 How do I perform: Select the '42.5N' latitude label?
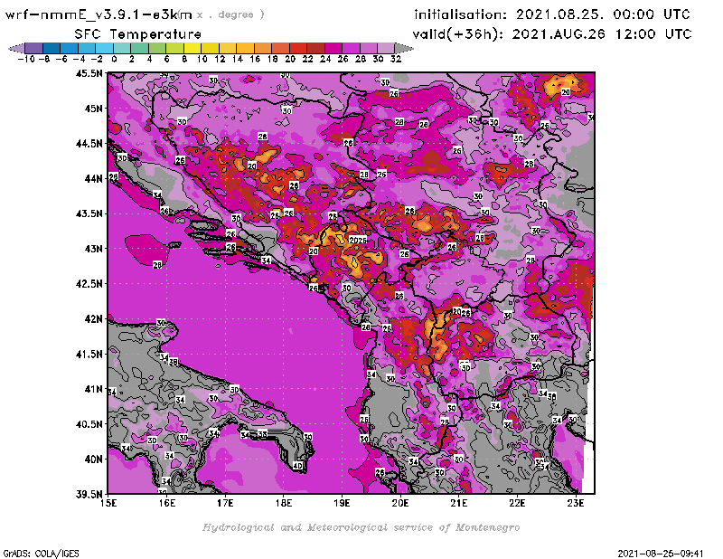point(89,284)
